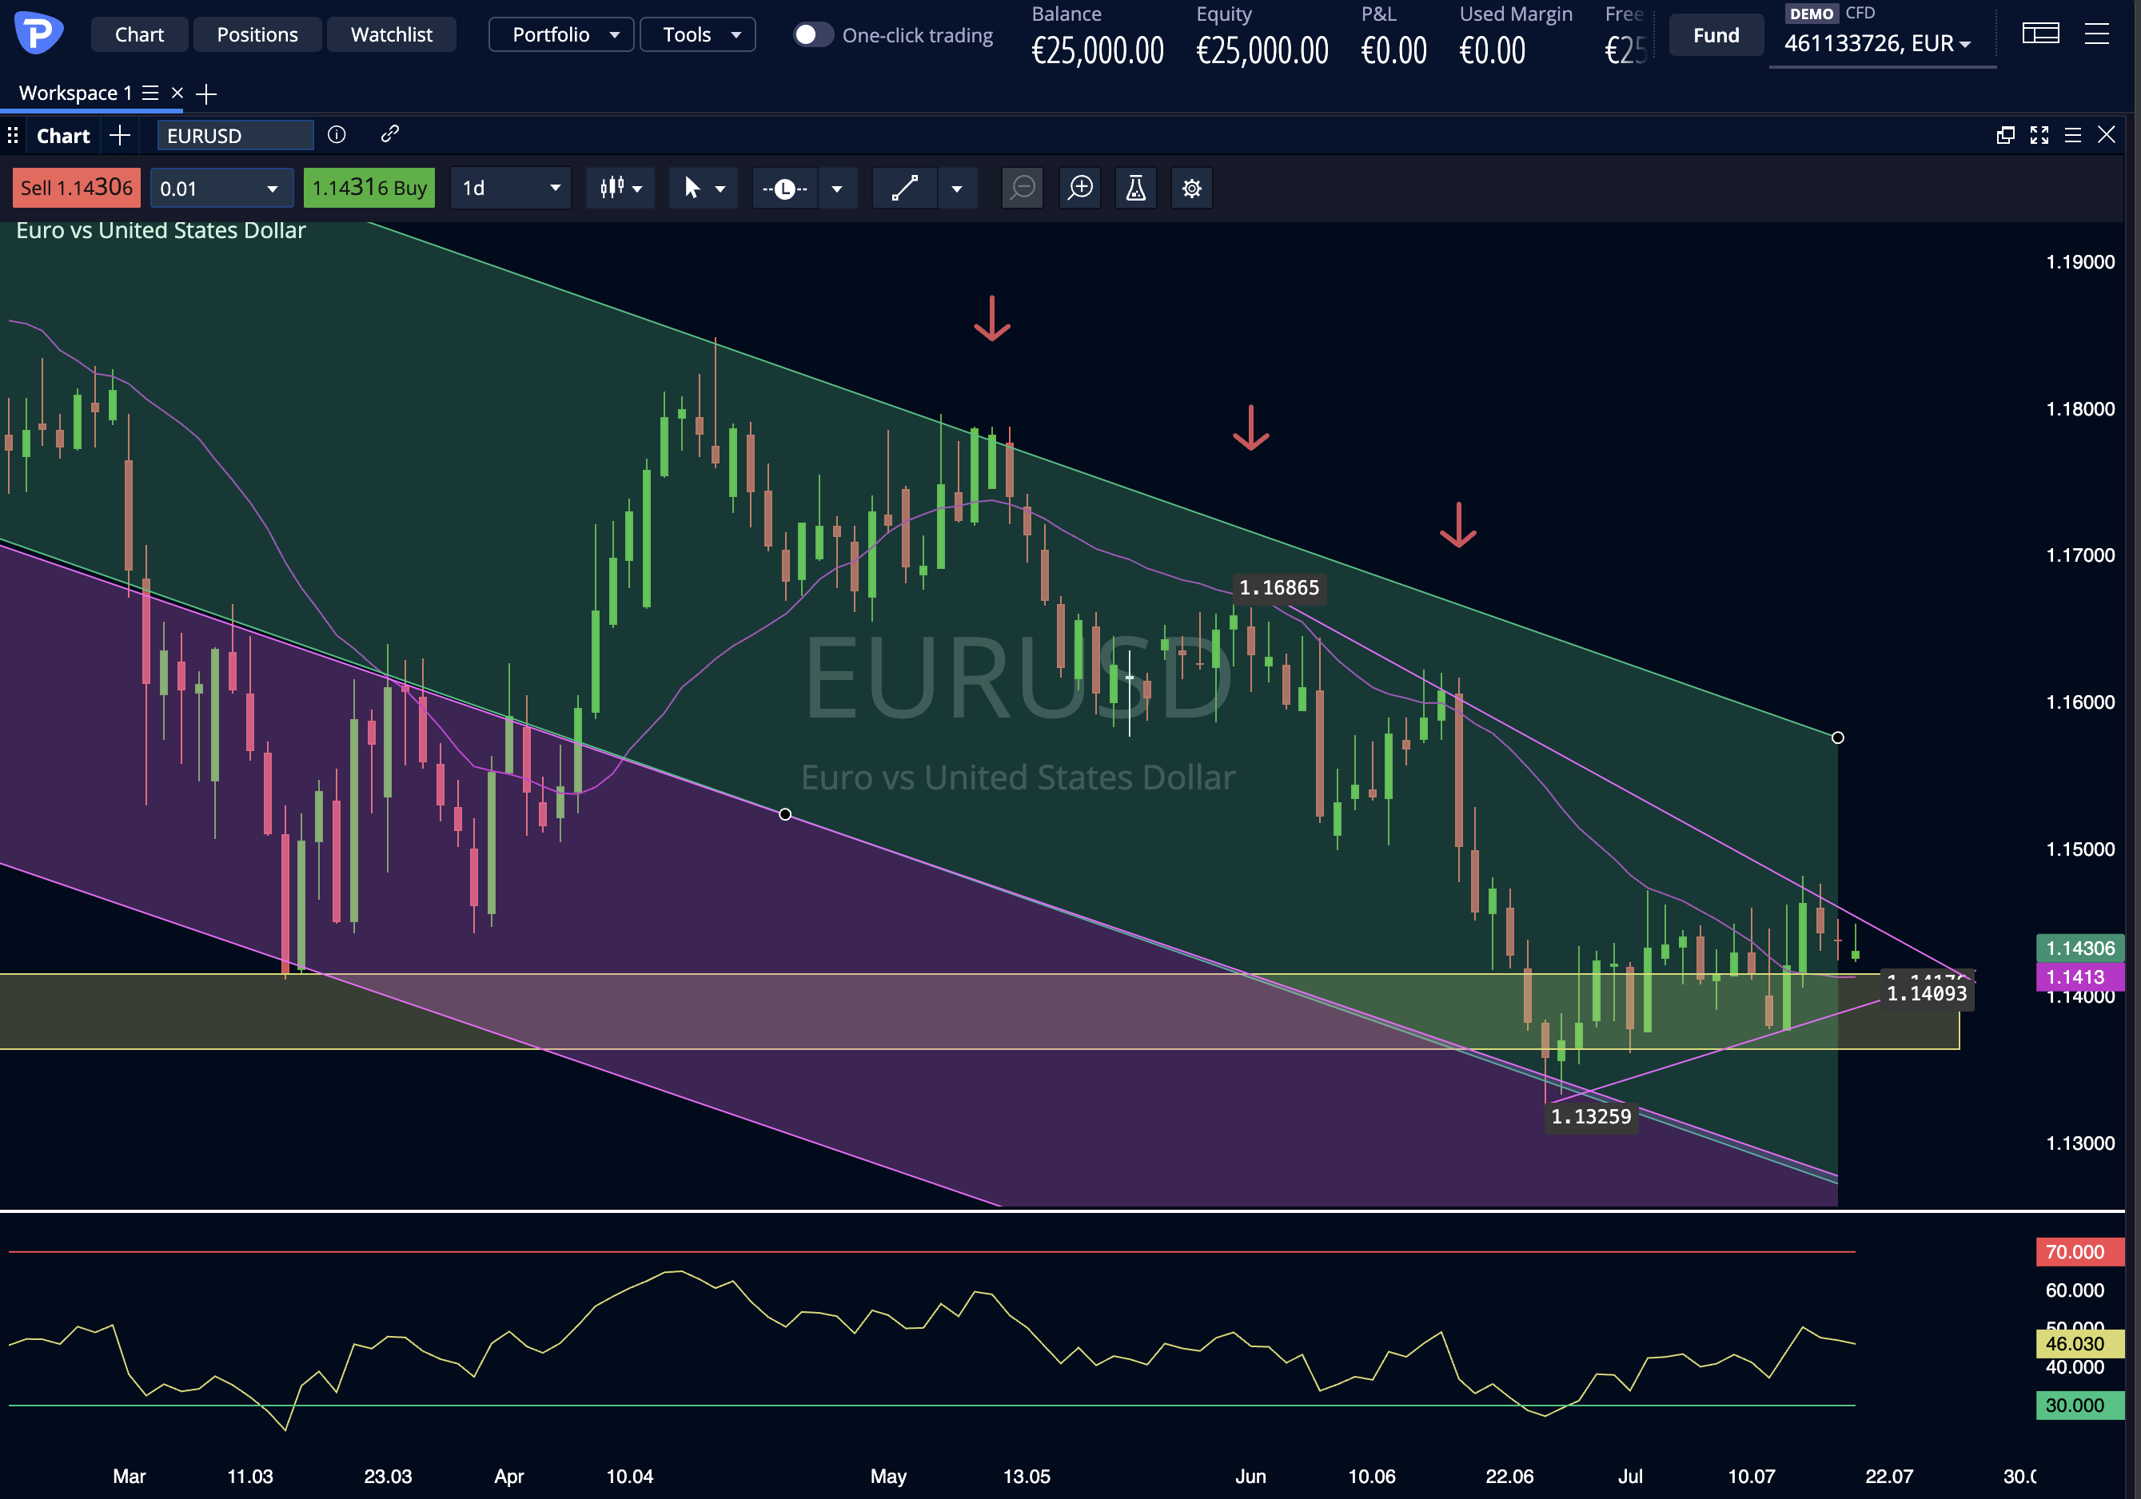The height and width of the screenshot is (1499, 2141).
Task: Click the 1.16865 price label
Action: tap(1279, 588)
